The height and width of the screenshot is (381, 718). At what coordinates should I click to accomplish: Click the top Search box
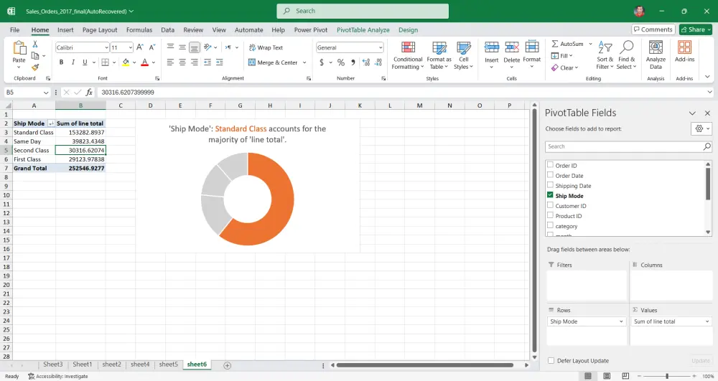pyautogui.click(x=363, y=11)
